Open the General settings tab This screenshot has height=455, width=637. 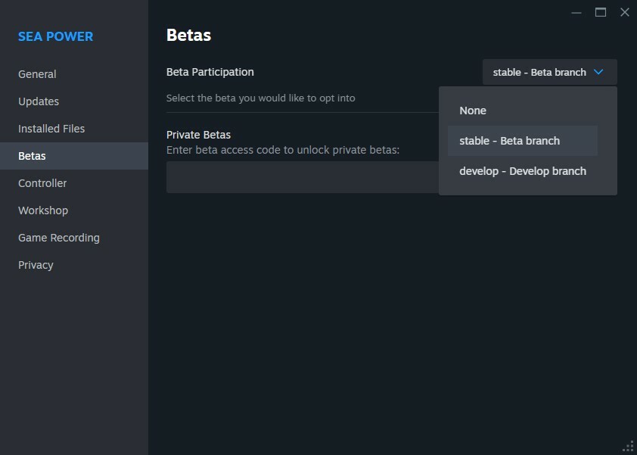pyautogui.click(x=37, y=74)
